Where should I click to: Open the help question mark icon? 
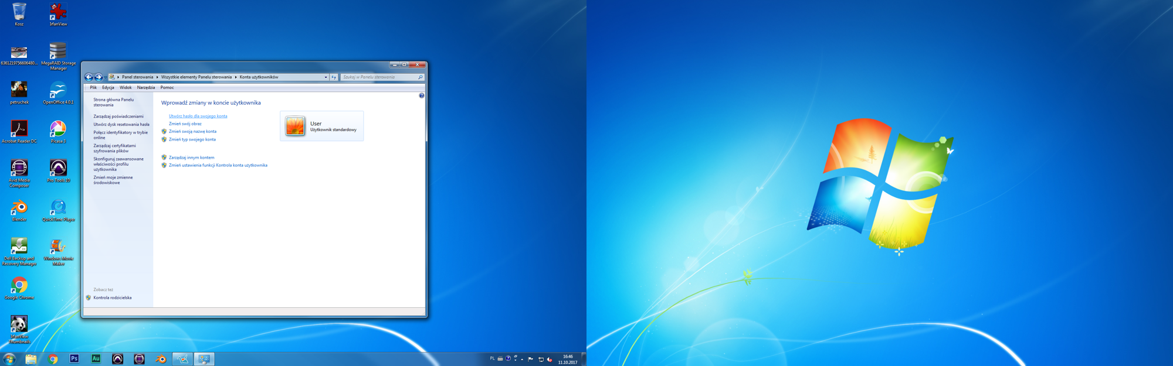[421, 95]
